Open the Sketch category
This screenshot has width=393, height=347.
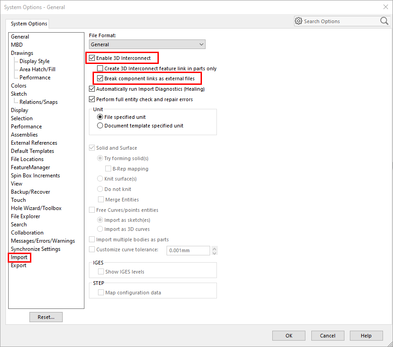19,94
